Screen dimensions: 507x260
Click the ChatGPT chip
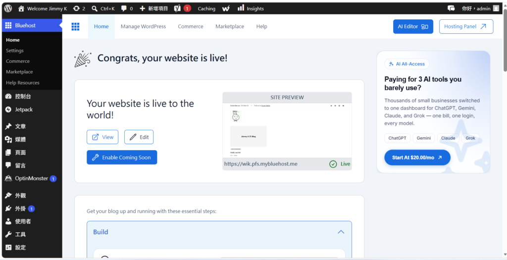[398, 138]
